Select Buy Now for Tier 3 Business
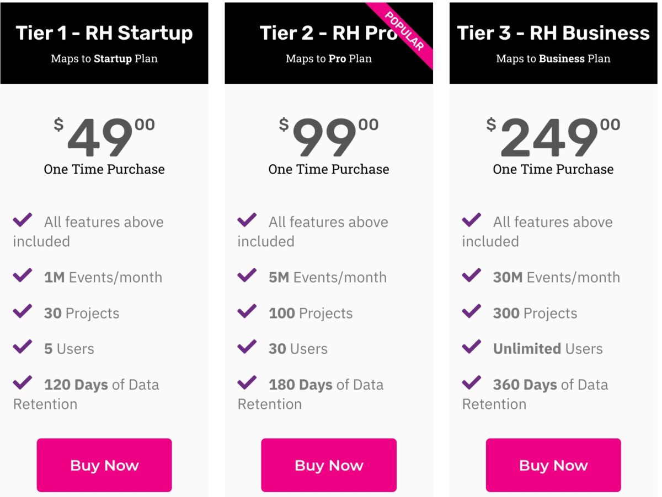The image size is (662, 497). 553,465
